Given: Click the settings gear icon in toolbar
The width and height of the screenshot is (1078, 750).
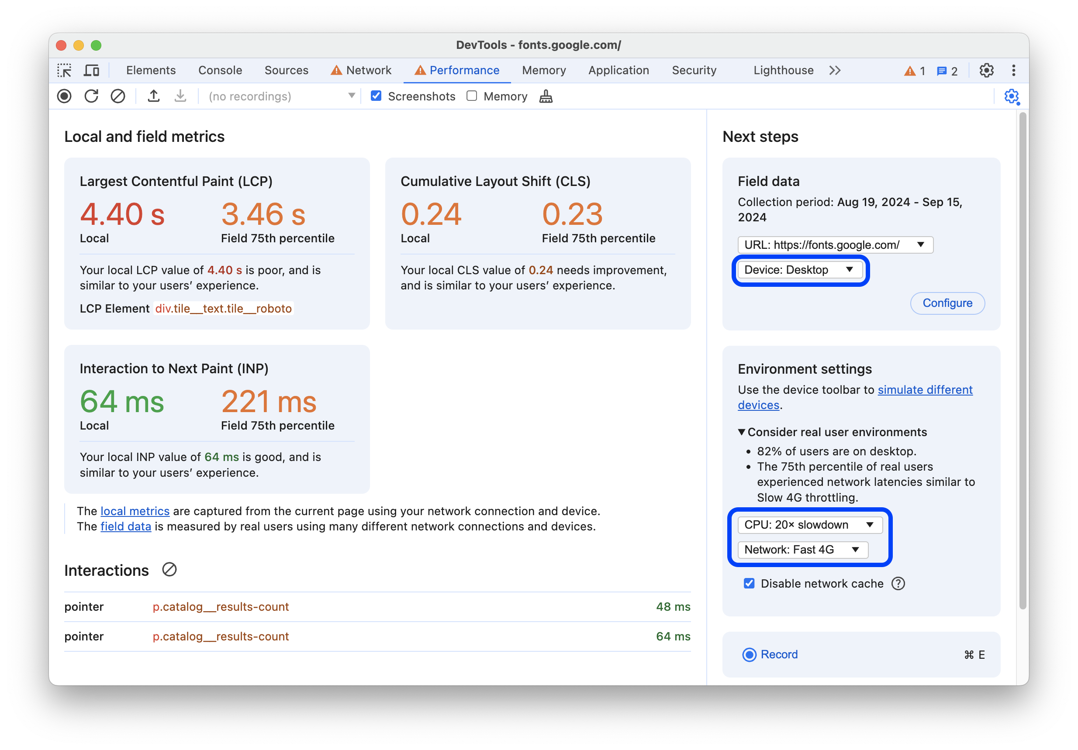Looking at the screenshot, I should coord(986,70).
